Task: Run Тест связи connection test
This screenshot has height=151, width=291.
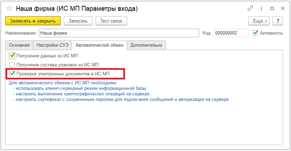Action: click(111, 21)
